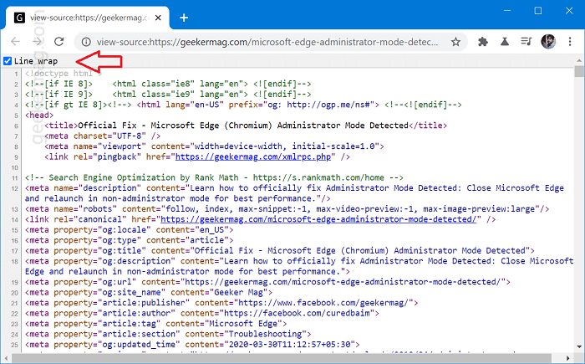The width and height of the screenshot is (585, 364).
Task: Click line number 12 in the gutter
Action: coord(14,188)
